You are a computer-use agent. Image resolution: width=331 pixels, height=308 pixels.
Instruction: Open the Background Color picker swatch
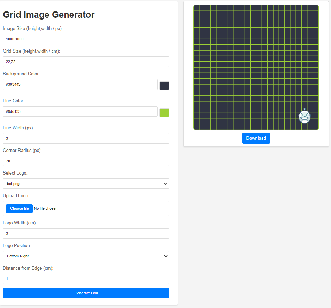[164, 85]
